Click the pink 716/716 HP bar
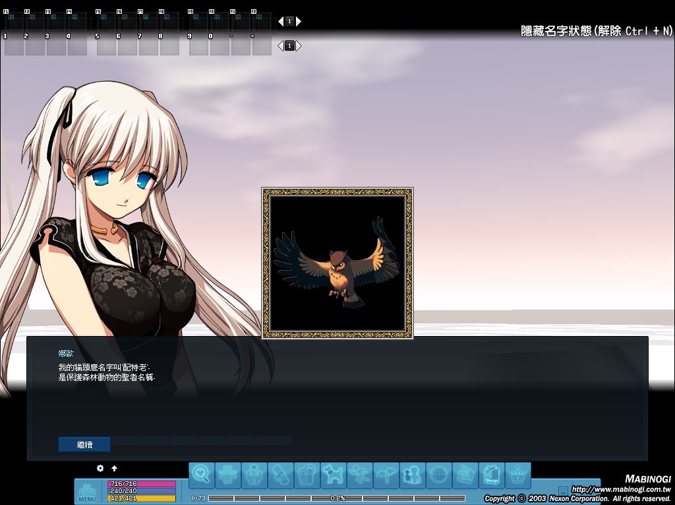 (142, 484)
